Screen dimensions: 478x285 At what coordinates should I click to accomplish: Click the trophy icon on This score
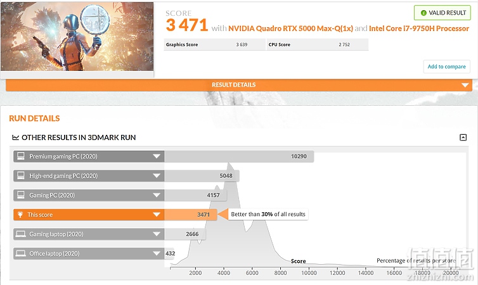[20, 215]
